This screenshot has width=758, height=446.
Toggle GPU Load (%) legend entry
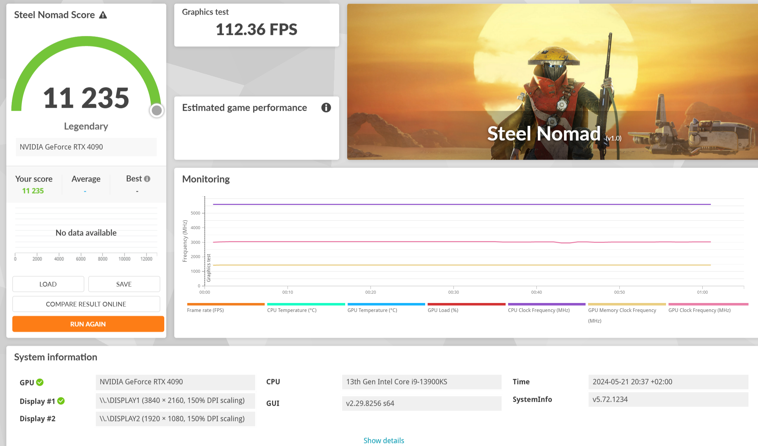point(443,310)
